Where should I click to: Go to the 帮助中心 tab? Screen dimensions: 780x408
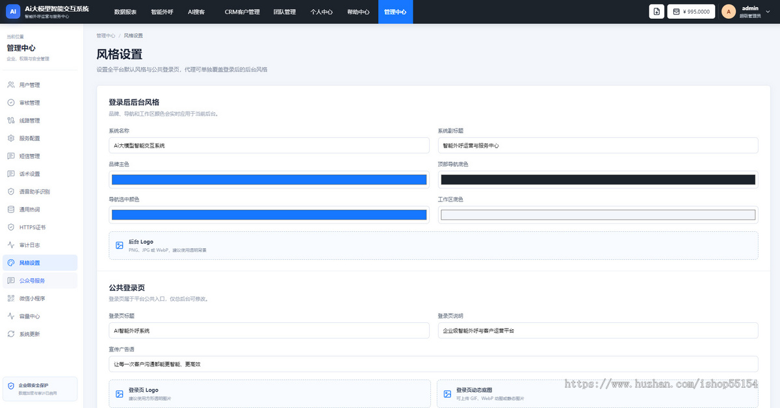(x=358, y=12)
